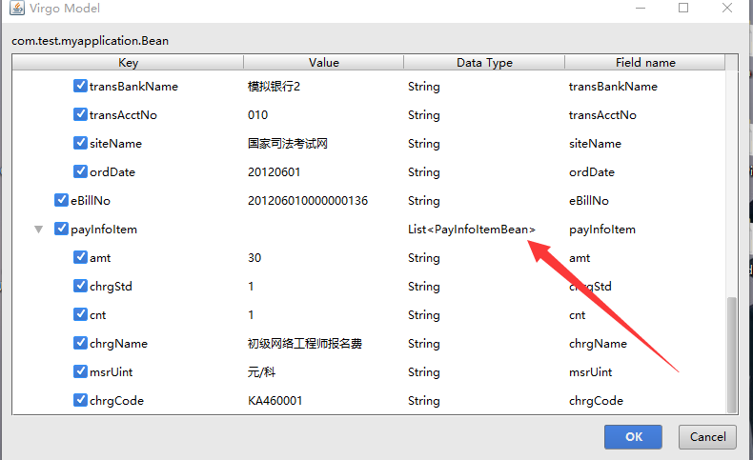Select value KA460001
This screenshot has width=753, height=460.
(x=275, y=401)
